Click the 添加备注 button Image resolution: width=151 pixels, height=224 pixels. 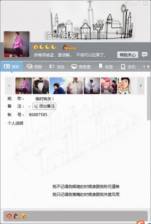pos(44,106)
